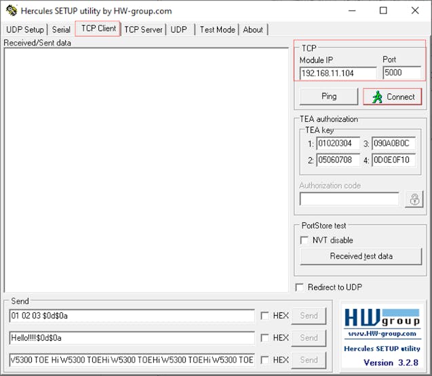Click the Received test data button
The image size is (432, 376).
click(x=361, y=256)
